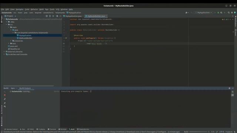Collapse the holamundo project root node
The height and width of the screenshot is (133, 237).
4,19
